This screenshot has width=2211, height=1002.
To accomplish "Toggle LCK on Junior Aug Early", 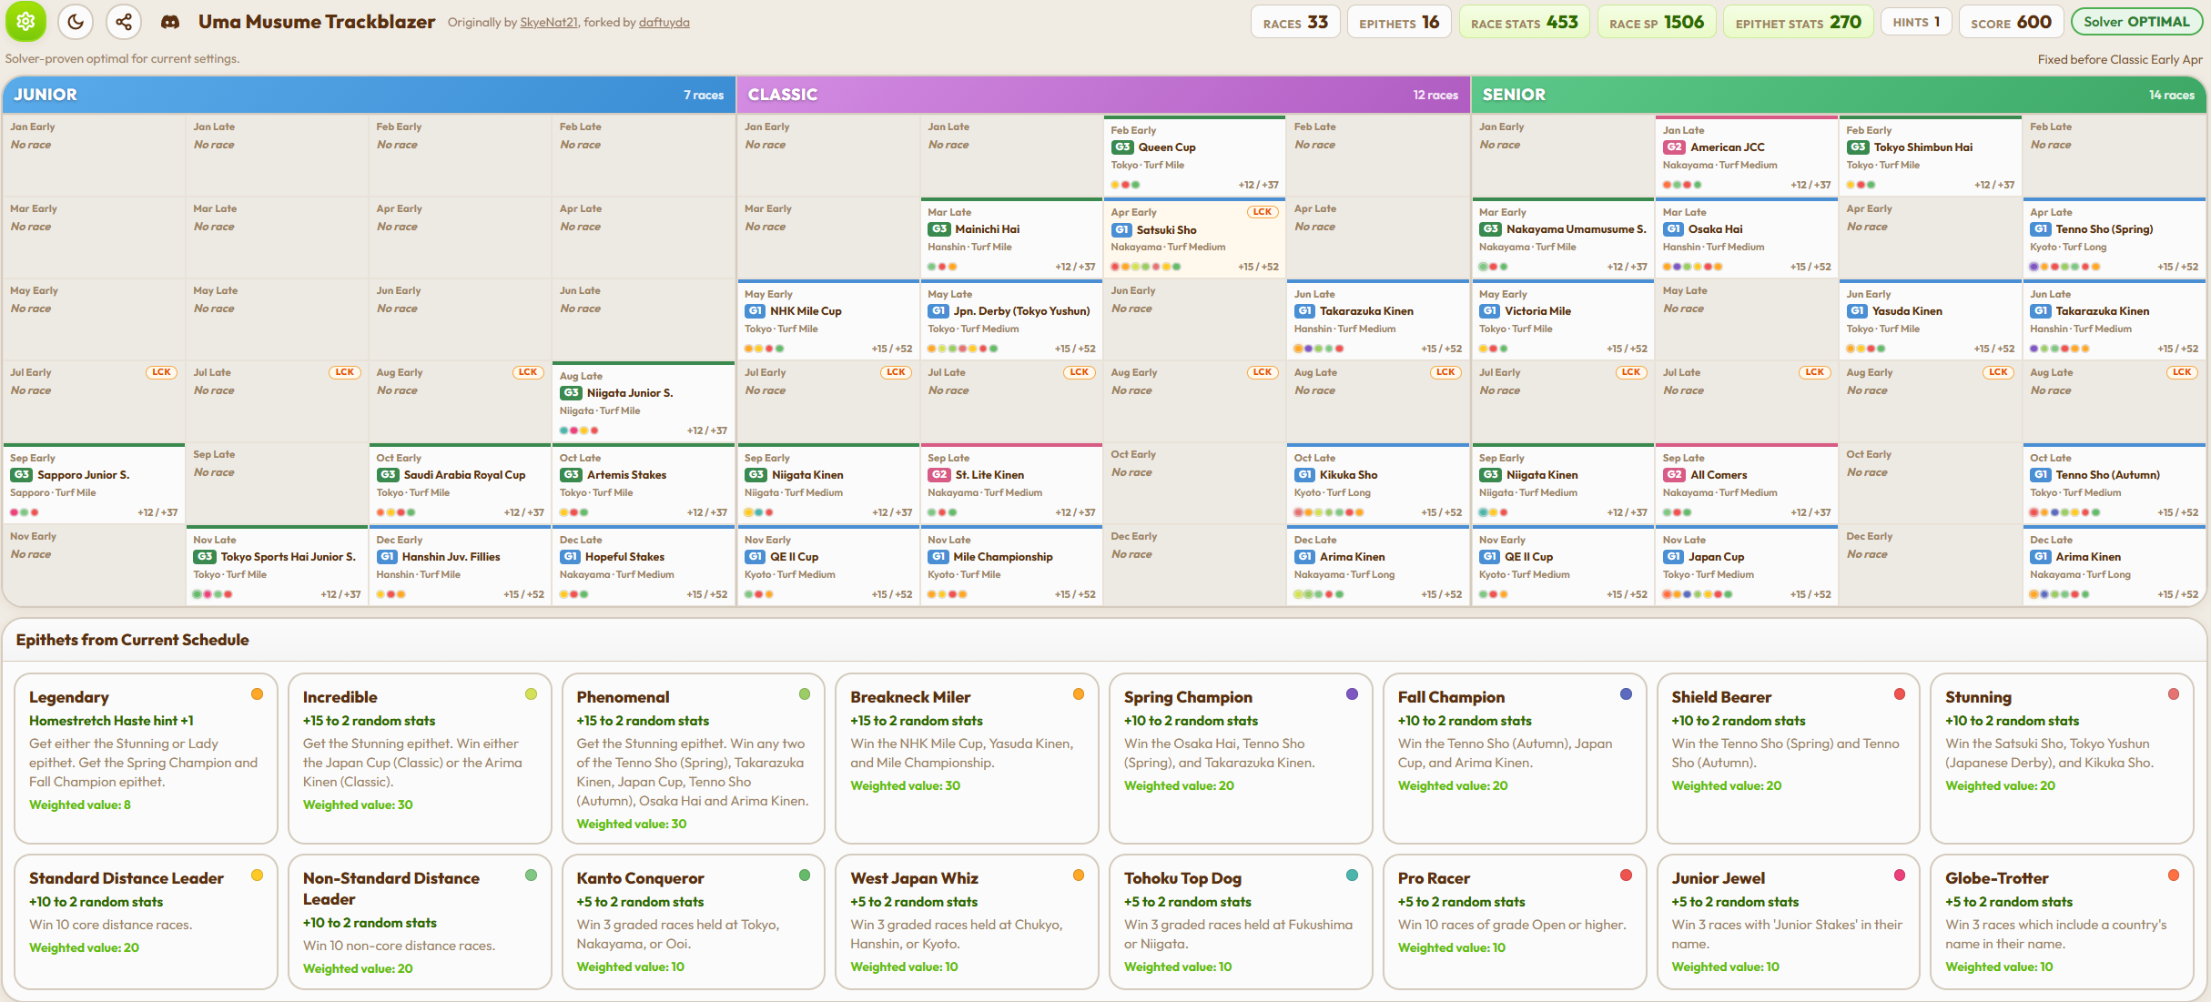I will coord(528,372).
